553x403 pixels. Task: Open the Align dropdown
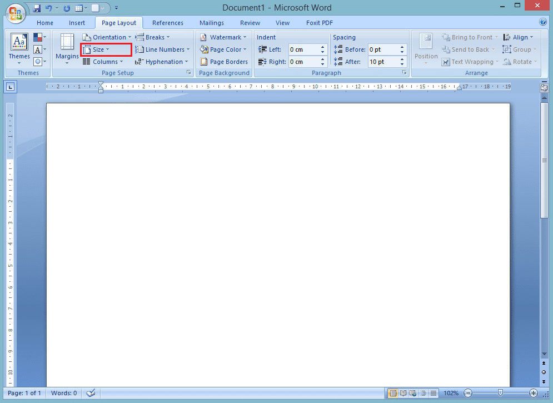point(518,37)
